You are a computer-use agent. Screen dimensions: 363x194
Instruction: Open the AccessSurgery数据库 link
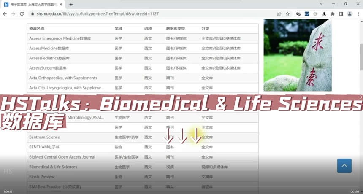click(48, 68)
